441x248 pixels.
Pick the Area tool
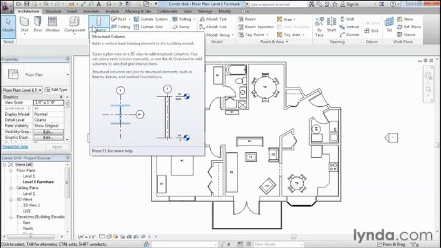click(284, 19)
